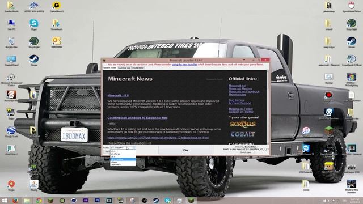Open Skype from the taskbar
This screenshot has width=363, height=204.
(x=168, y=201)
